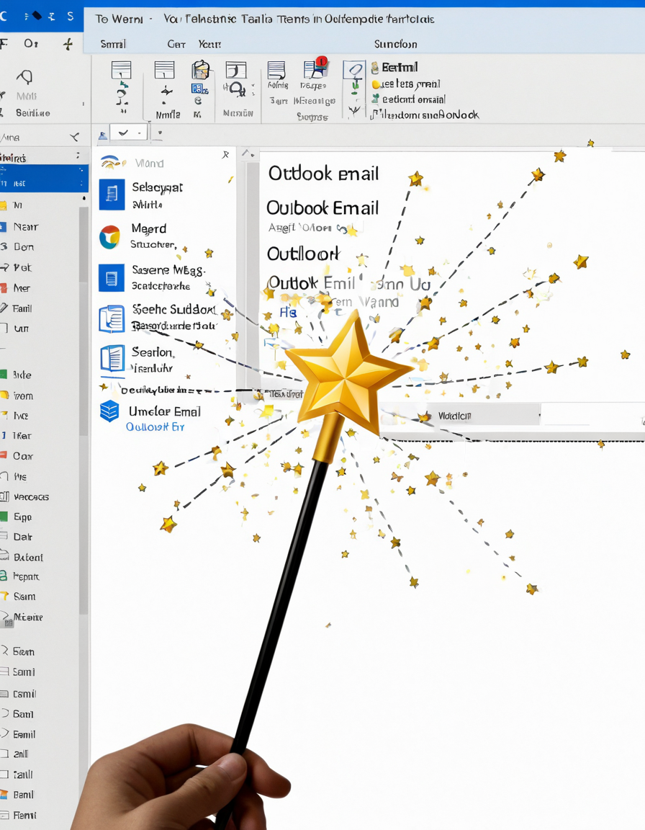
Task: Click the "Outloorl" heading
Action: pyautogui.click(x=304, y=254)
